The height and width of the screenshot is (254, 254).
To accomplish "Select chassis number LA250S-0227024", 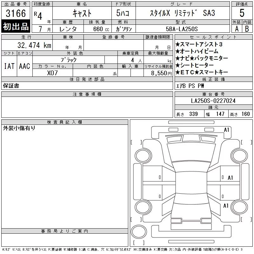I will click(213, 101).
